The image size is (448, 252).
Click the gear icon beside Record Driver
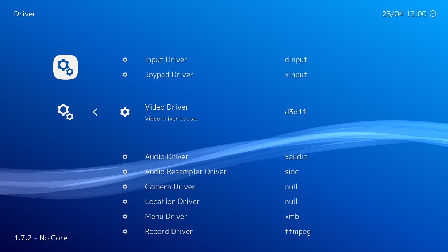click(x=125, y=232)
